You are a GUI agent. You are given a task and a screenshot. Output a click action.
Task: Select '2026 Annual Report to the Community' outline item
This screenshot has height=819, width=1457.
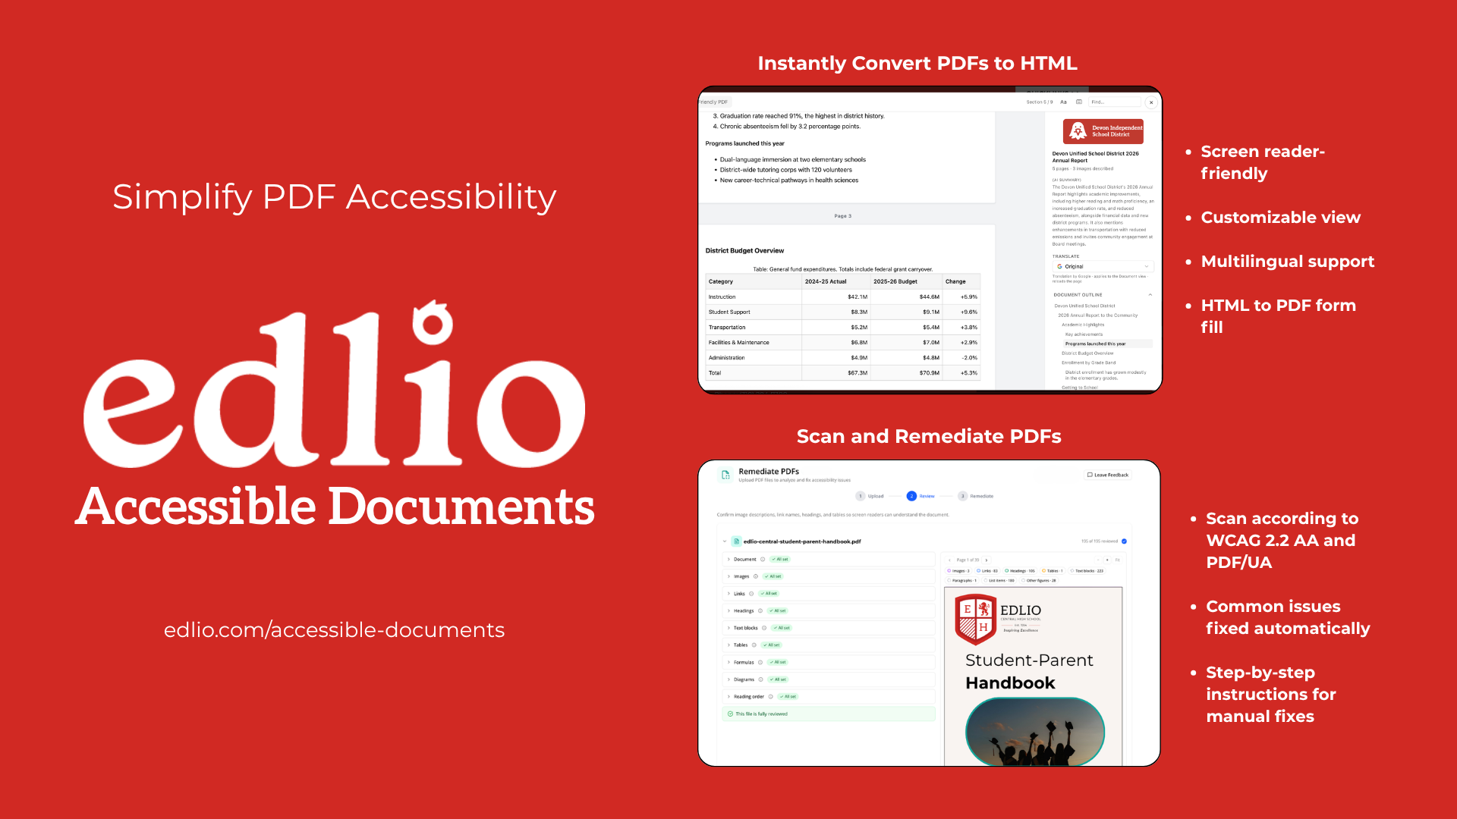pos(1097,315)
